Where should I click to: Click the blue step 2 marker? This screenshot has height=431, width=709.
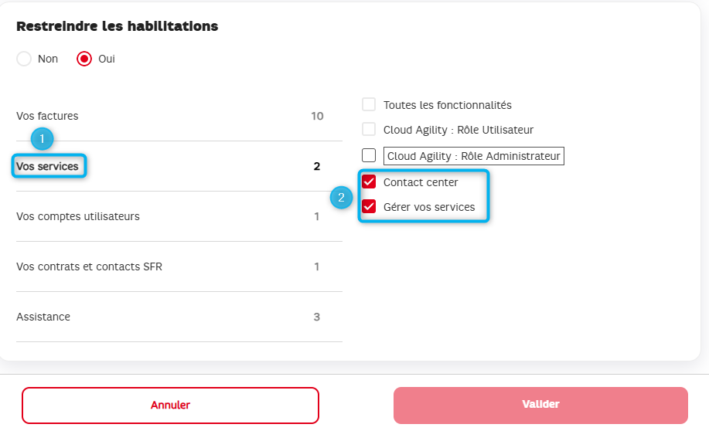click(342, 198)
